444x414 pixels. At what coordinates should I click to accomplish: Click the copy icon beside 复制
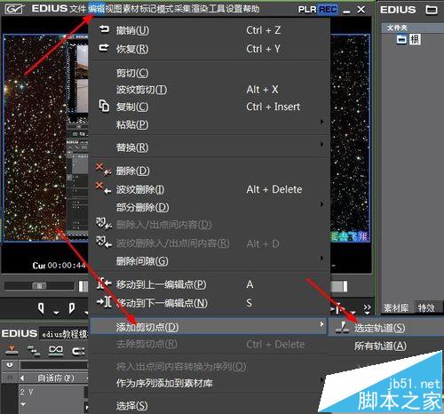pos(104,106)
